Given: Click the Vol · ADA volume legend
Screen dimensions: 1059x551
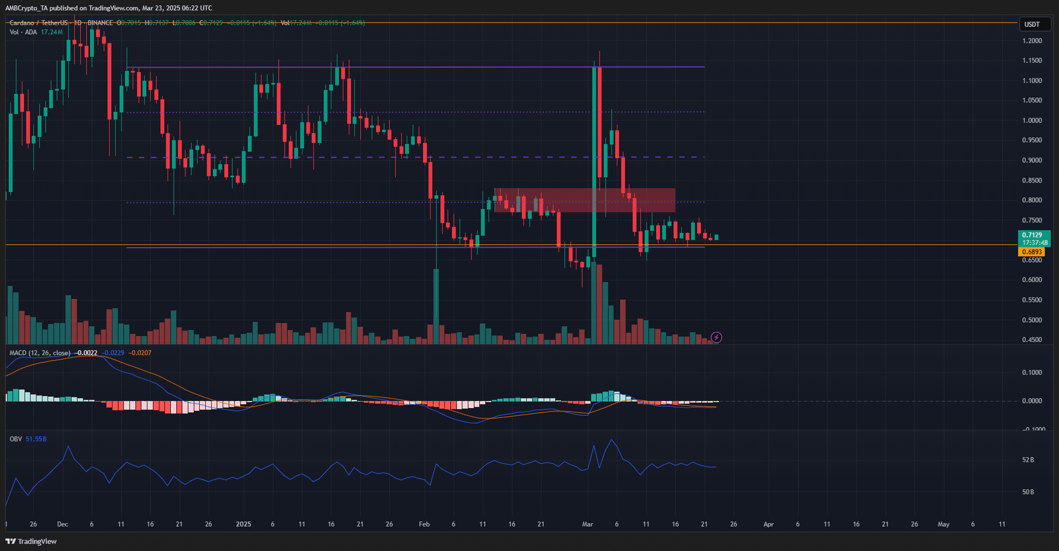Looking at the screenshot, I should 23,32.
